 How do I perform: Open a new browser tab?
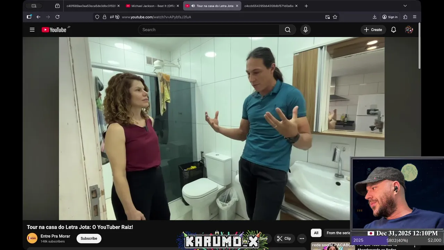(306, 6)
